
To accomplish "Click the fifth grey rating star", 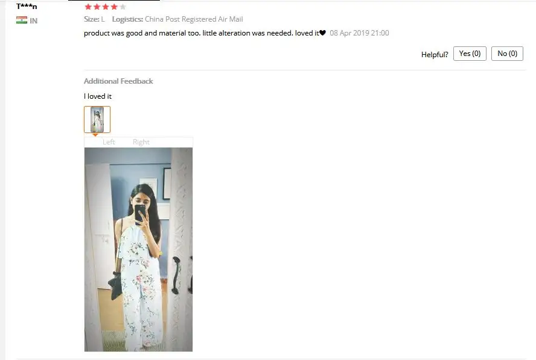I will pyautogui.click(x=123, y=7).
